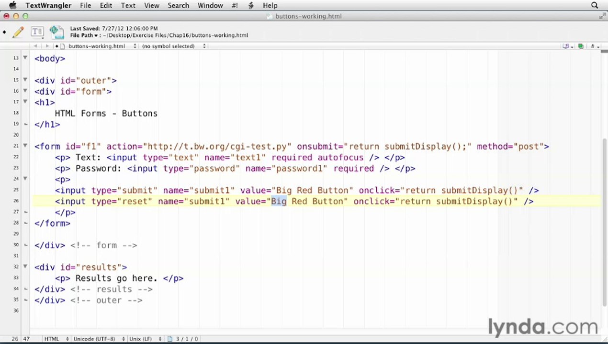Collapse the body fold at line 13
This screenshot has width=608, height=344.
25,58
